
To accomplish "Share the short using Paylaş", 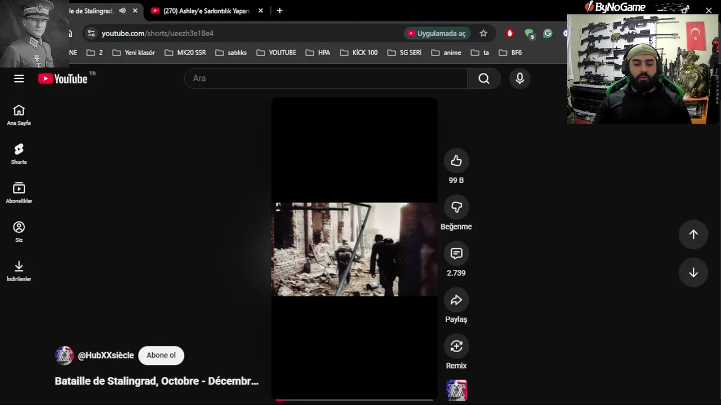I will pos(456,300).
